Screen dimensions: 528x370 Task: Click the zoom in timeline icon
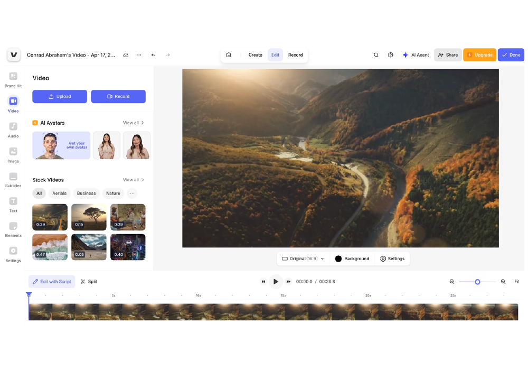click(x=503, y=282)
